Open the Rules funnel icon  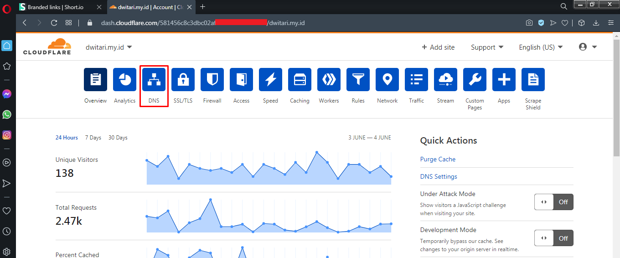(x=358, y=80)
